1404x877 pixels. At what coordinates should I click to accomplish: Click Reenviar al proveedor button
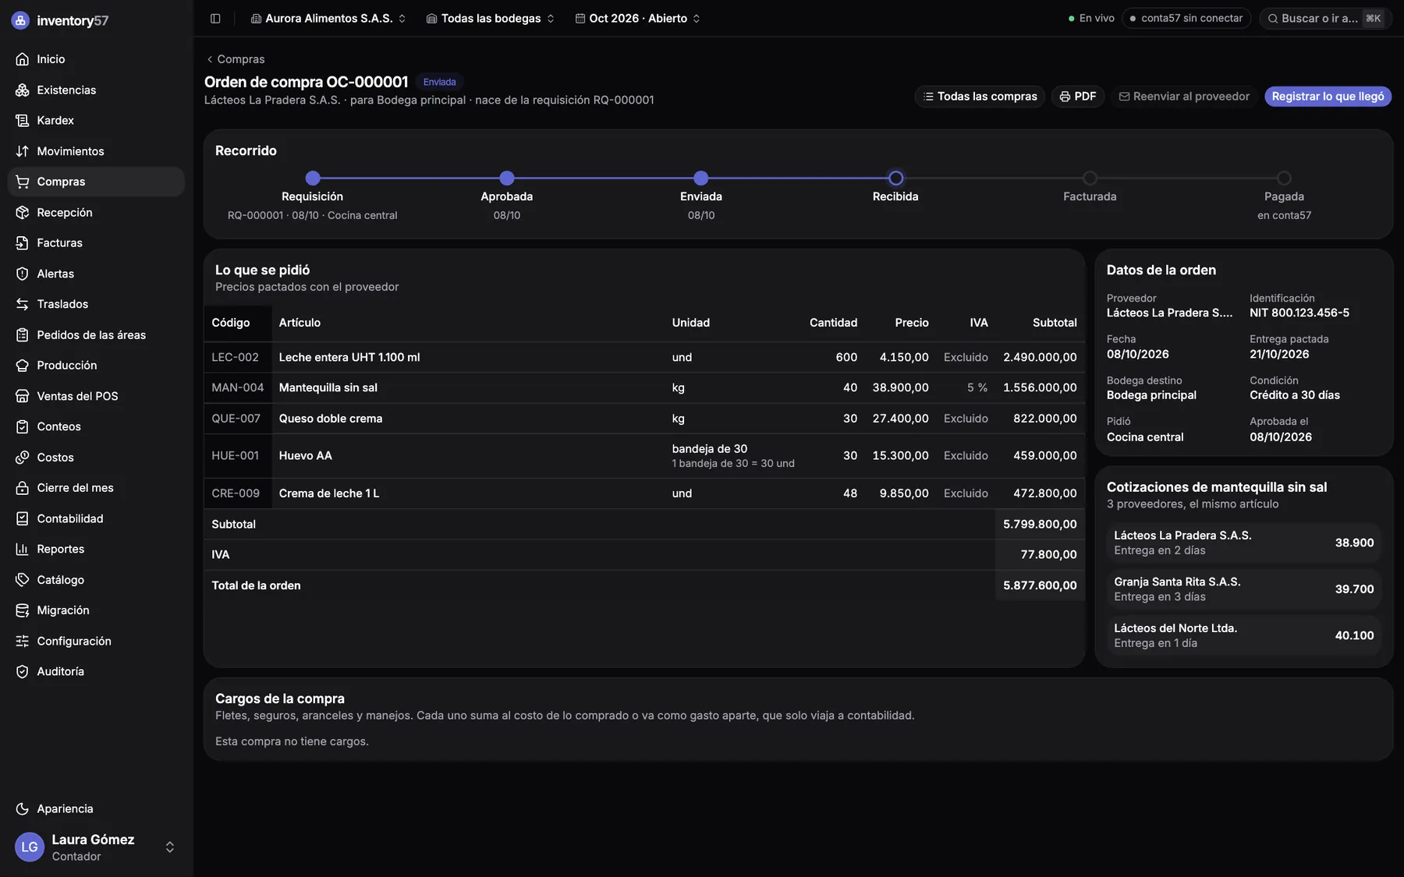(1184, 97)
